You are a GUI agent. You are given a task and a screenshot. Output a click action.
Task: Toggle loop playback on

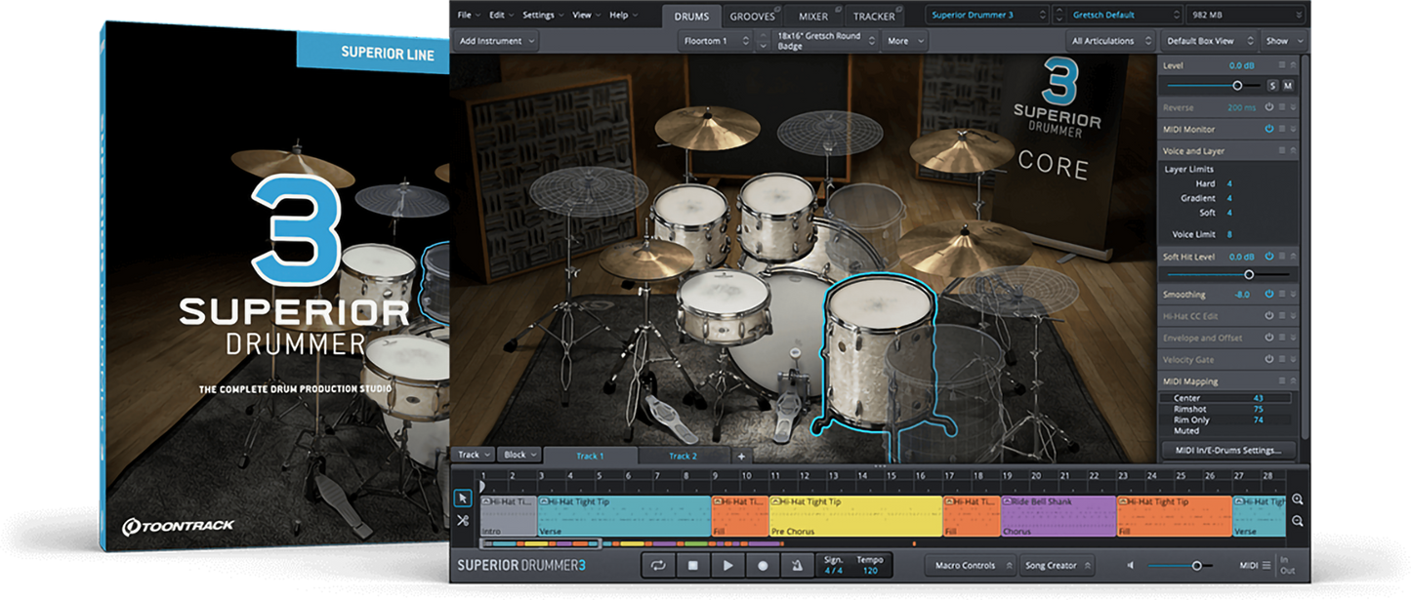[658, 565]
